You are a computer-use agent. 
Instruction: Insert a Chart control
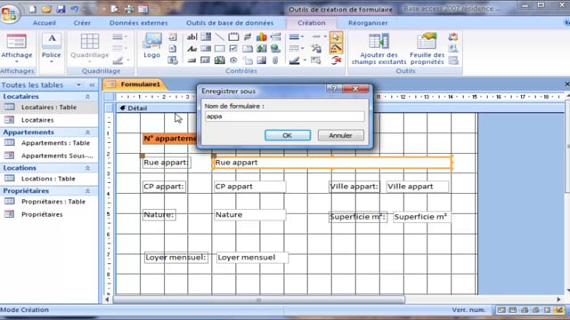tap(261, 36)
